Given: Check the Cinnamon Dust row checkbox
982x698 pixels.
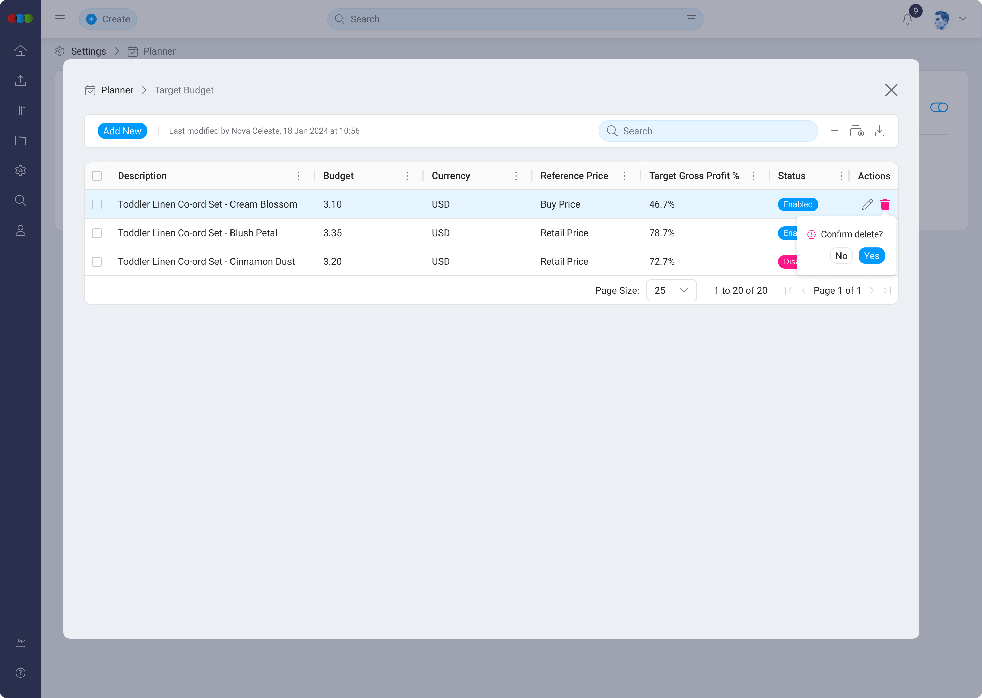Looking at the screenshot, I should pos(97,262).
